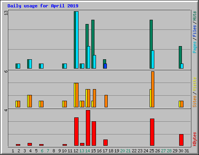
Task: Click the blue 'Files' legend label
Action: (194, 31)
